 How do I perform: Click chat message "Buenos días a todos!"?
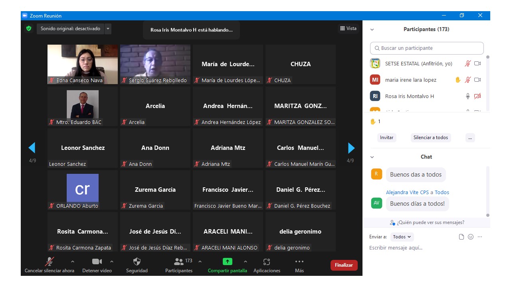[417, 204]
